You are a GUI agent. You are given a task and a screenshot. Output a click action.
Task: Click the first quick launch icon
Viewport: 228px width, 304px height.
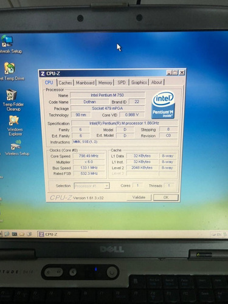tap(7, 234)
